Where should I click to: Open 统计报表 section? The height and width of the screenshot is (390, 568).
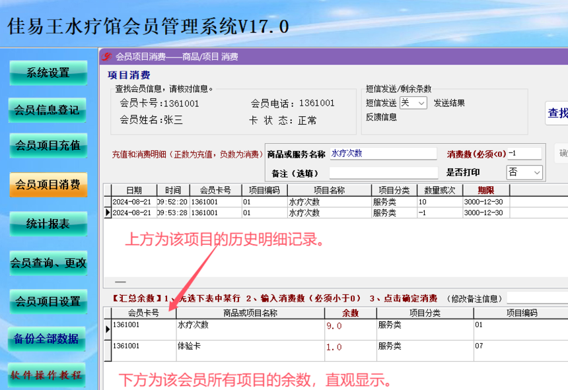pos(48,224)
